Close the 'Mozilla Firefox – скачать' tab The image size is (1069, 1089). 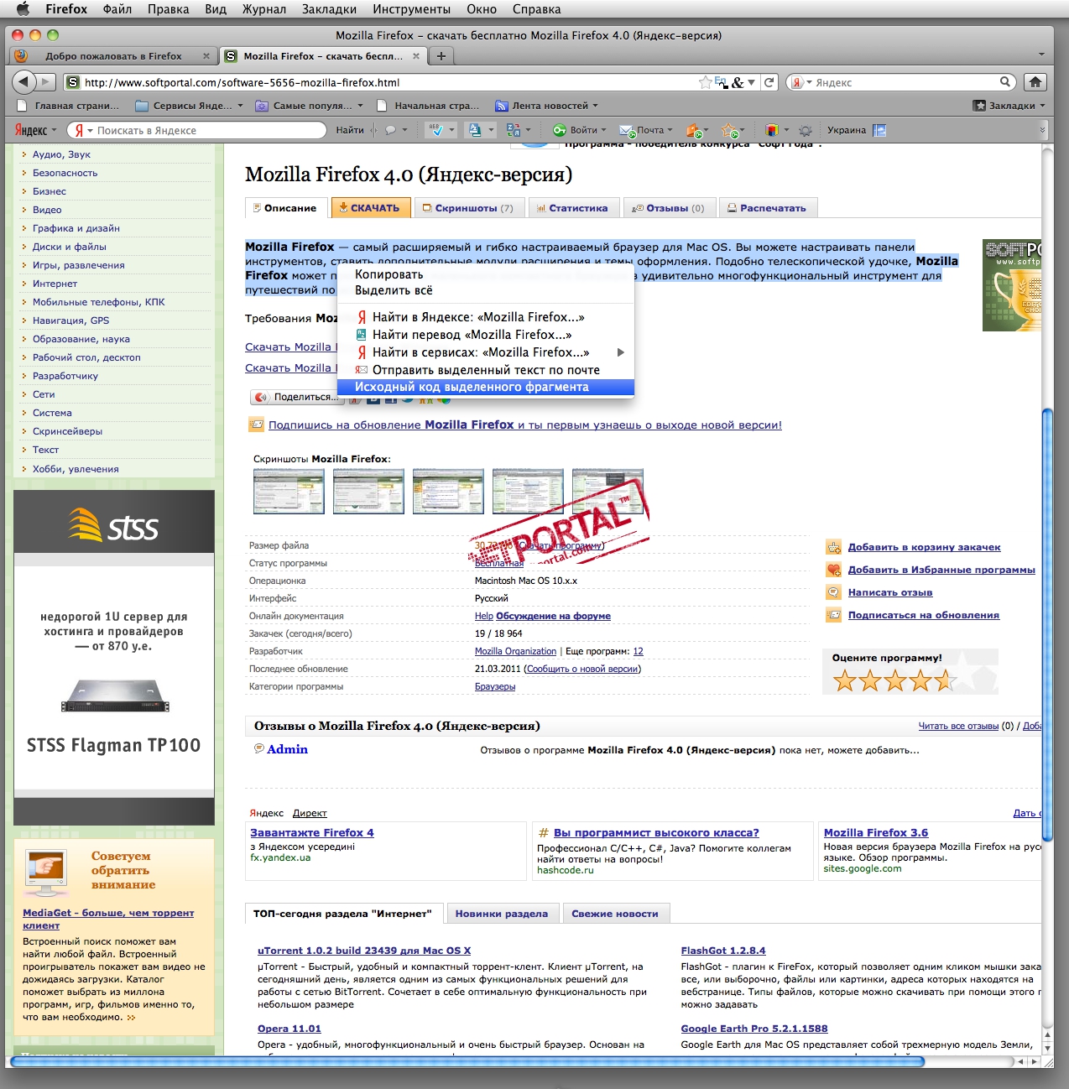(415, 56)
